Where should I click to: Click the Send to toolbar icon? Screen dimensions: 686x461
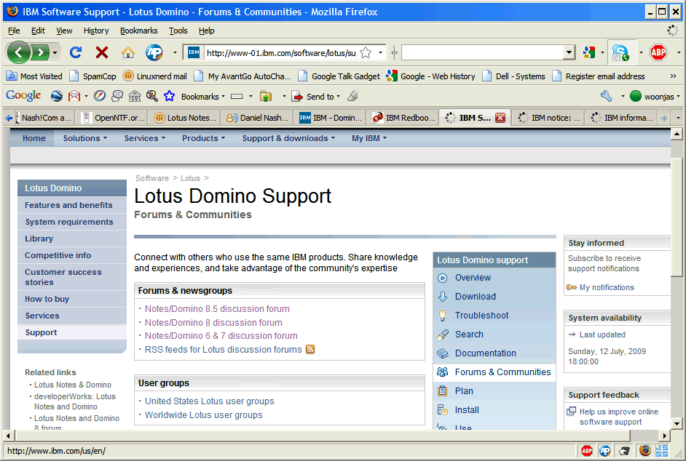298,97
